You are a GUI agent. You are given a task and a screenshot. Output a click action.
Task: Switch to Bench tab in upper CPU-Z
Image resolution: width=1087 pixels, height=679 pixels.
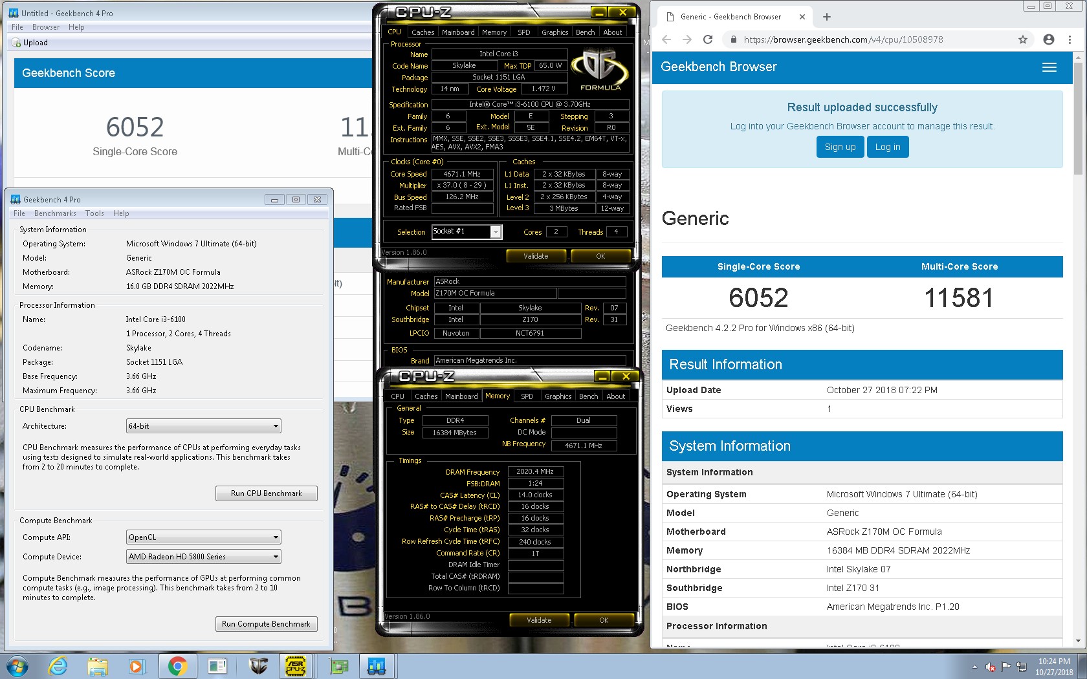coord(586,32)
